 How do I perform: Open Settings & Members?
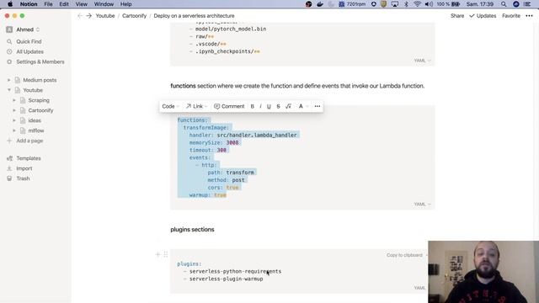pos(40,61)
